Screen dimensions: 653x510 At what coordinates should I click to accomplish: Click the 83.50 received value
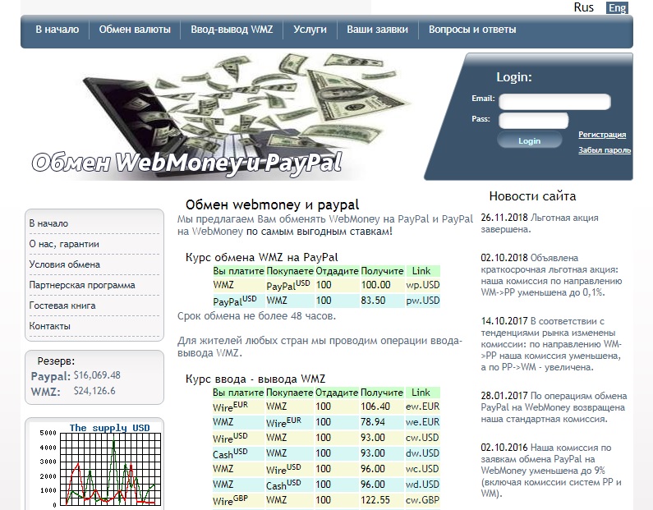pyautogui.click(x=373, y=301)
